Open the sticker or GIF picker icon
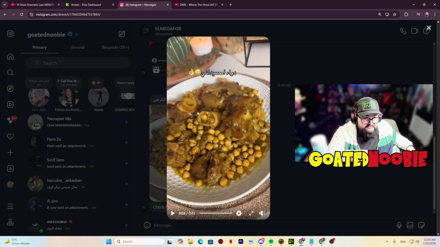440x247 pixels. [x=421, y=225]
